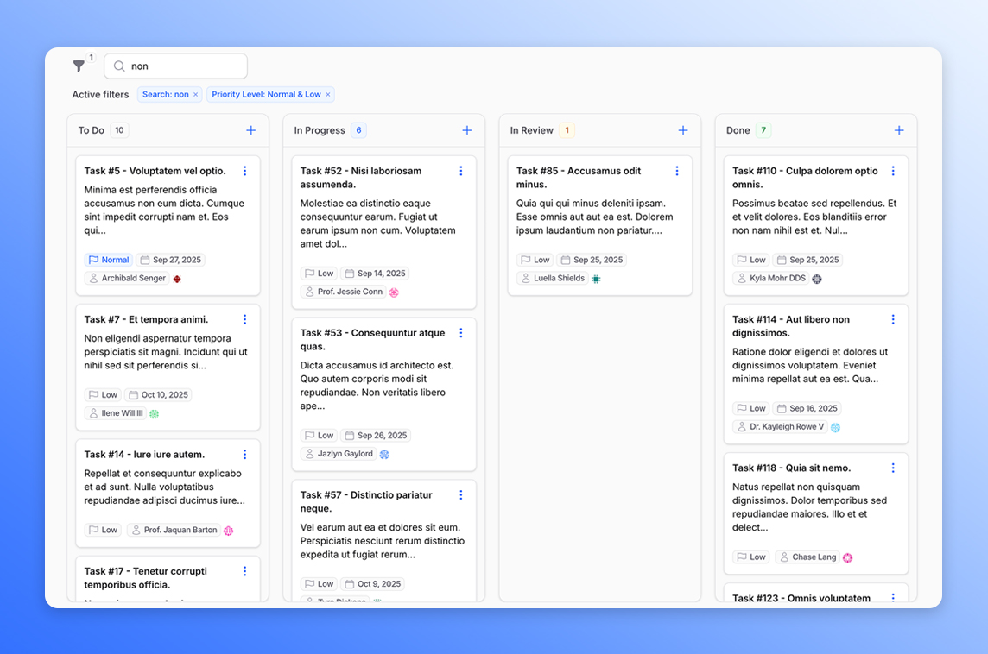Open Task #7 - Et tempora animi
Viewport: 988px width, 654px height.
click(147, 319)
